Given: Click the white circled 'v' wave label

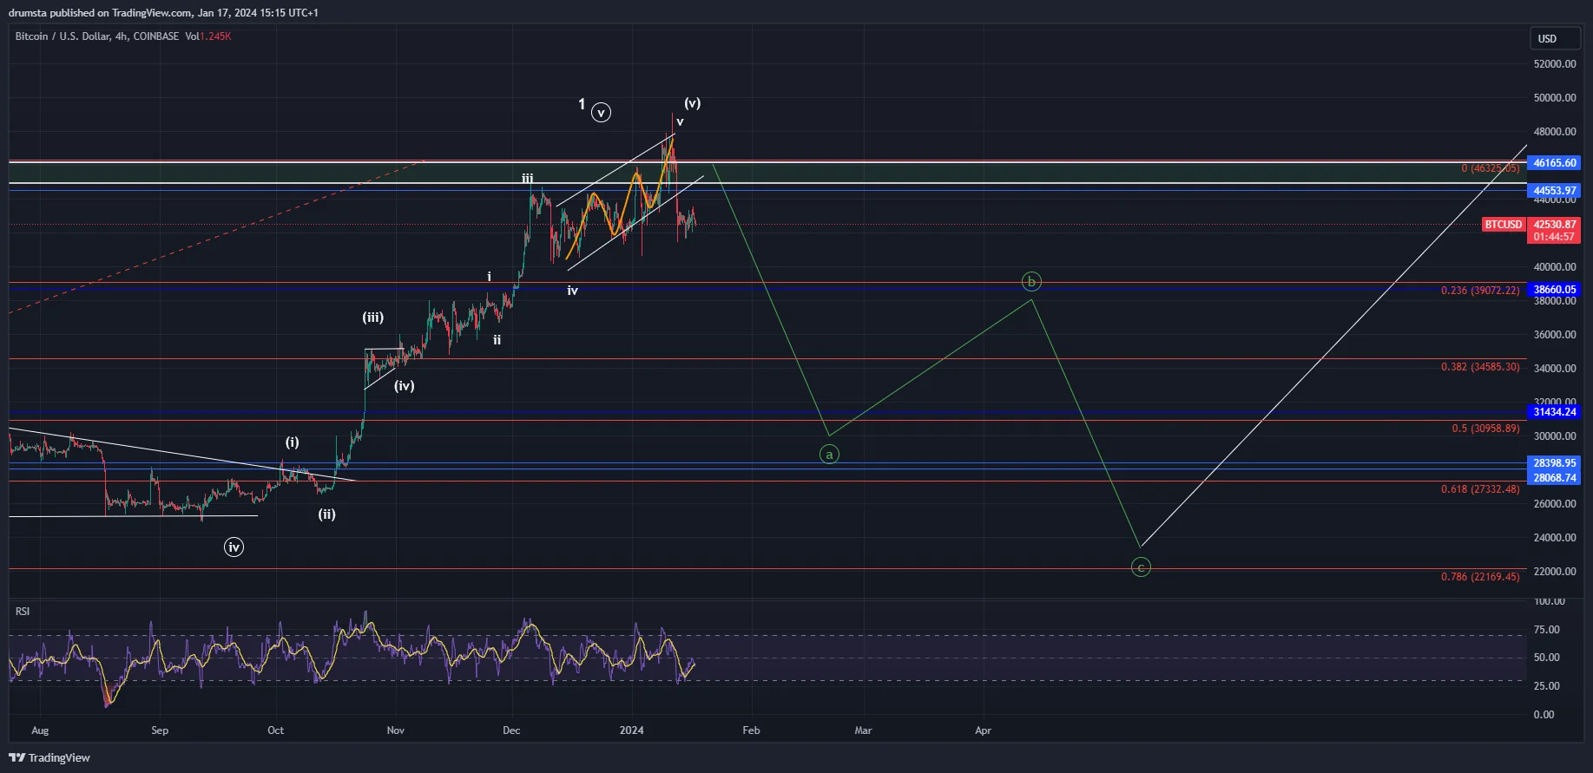Looking at the screenshot, I should tap(601, 113).
